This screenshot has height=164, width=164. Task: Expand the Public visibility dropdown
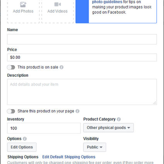point(95,147)
